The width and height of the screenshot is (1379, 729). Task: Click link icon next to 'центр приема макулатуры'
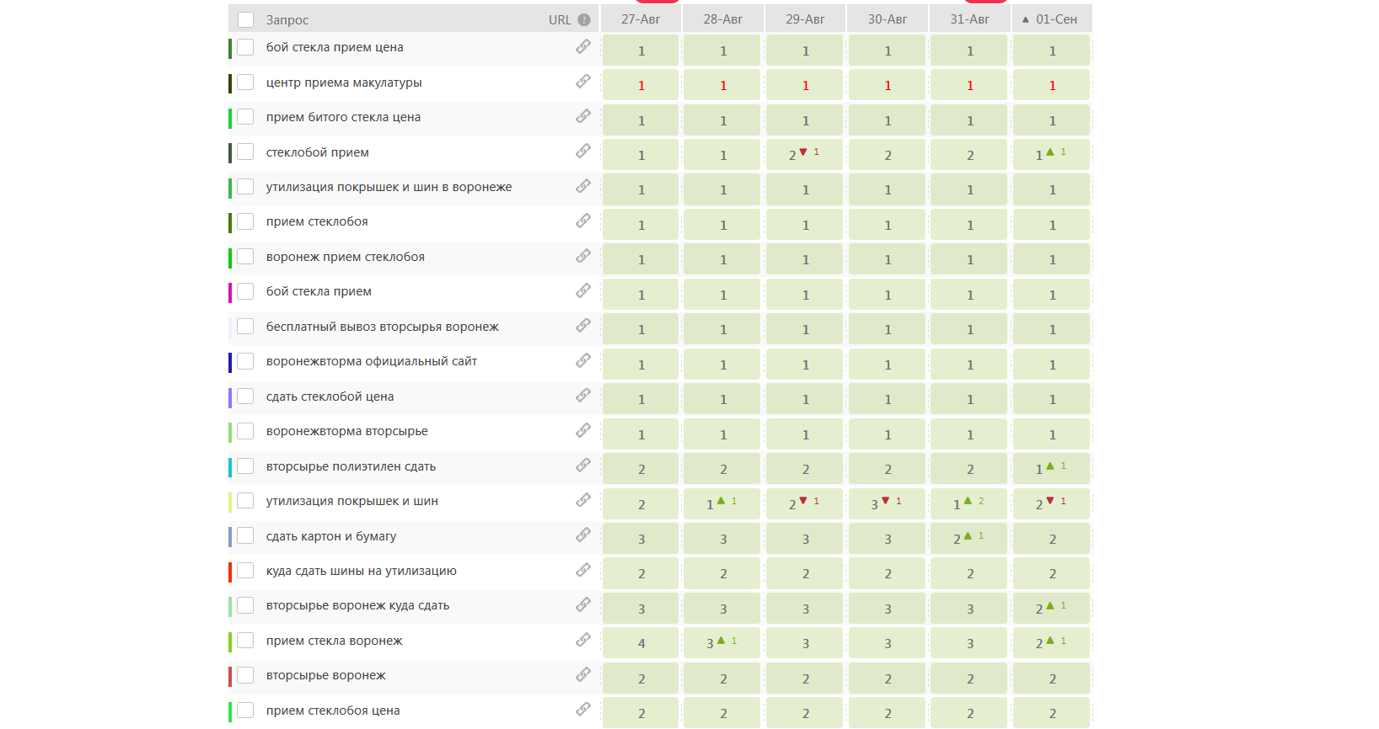[583, 82]
